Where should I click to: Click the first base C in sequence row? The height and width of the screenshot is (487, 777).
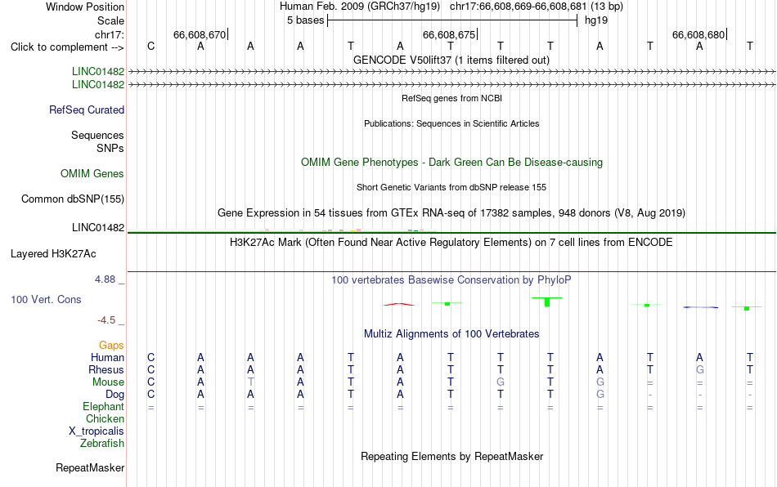[x=151, y=46]
